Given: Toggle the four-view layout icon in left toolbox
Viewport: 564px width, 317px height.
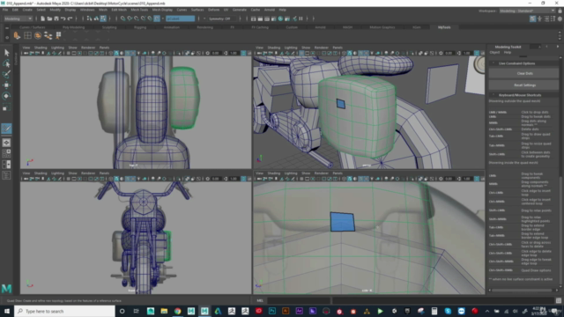Looking at the screenshot, I should [x=6, y=153].
